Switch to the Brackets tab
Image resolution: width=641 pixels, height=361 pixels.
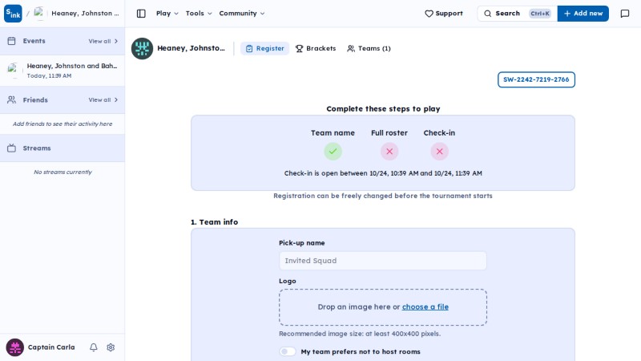(315, 48)
